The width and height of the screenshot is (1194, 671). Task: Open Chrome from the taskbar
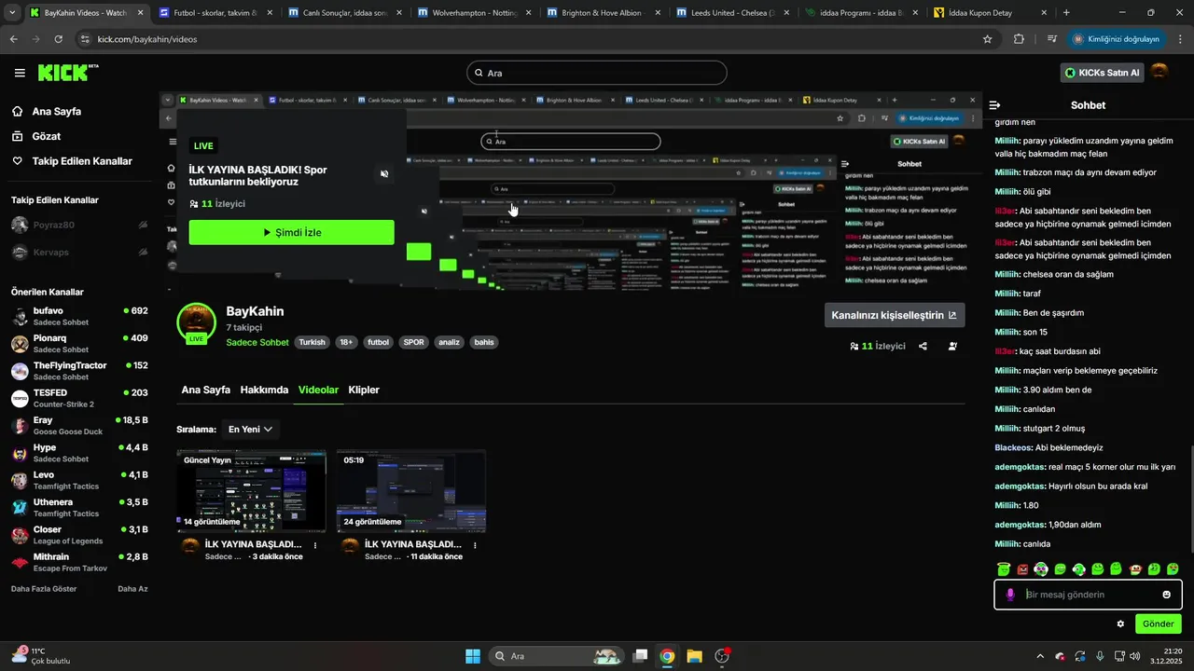coord(667,656)
